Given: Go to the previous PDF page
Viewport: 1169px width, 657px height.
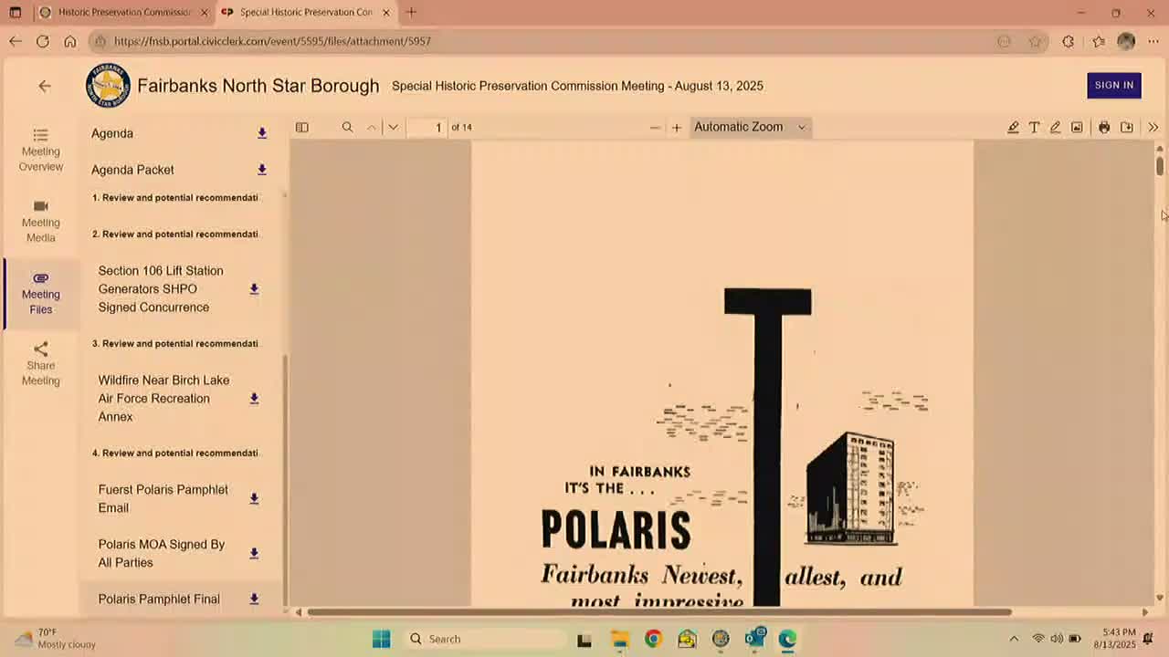Looking at the screenshot, I should (372, 127).
